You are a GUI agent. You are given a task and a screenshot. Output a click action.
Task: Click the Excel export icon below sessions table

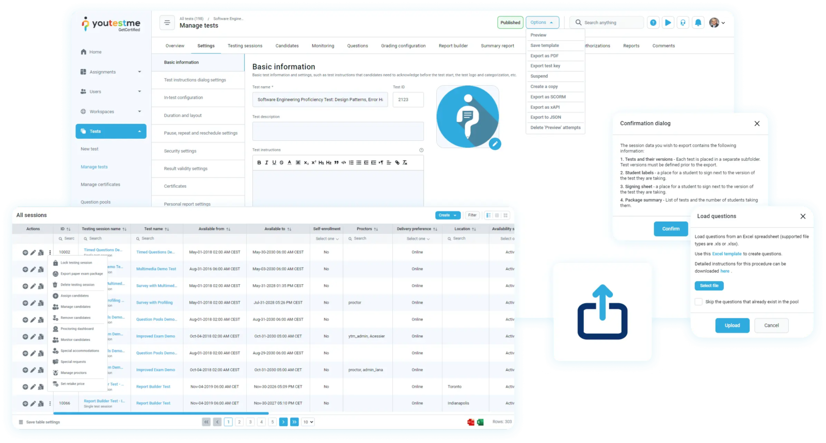tap(480, 422)
